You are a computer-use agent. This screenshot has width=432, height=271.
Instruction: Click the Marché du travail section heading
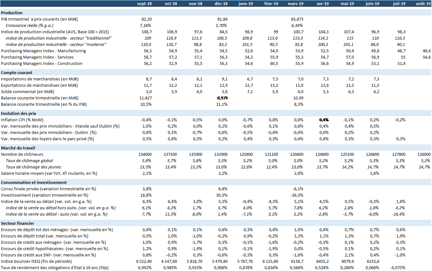click(18, 148)
